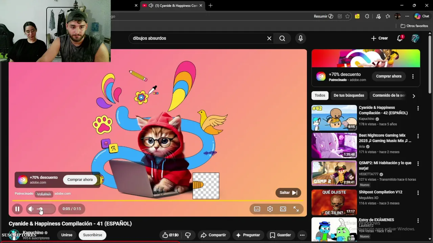
Task: Save the video with Guardar
Action: (280, 235)
